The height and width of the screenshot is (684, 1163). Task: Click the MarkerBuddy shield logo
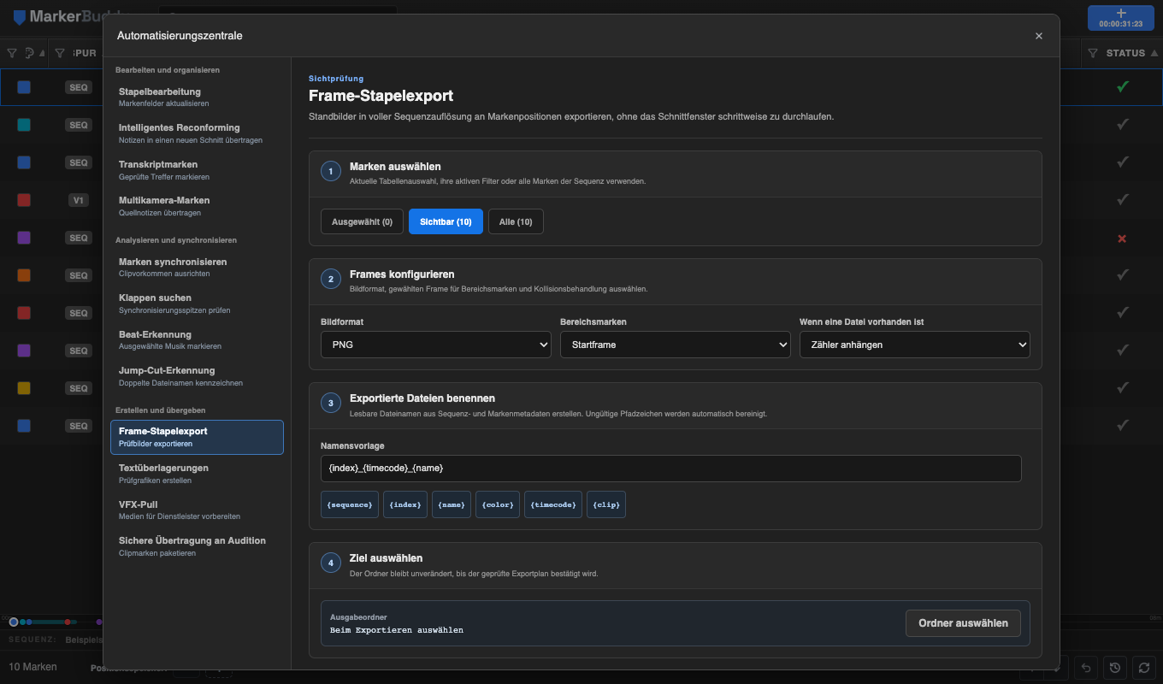point(20,17)
